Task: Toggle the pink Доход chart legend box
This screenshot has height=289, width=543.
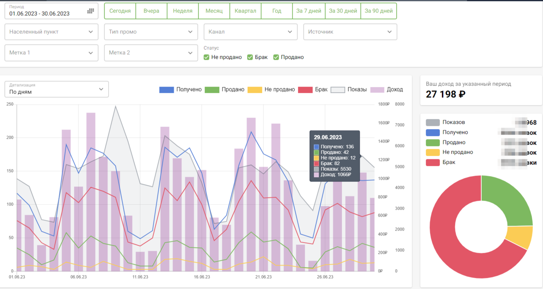Action: point(377,90)
